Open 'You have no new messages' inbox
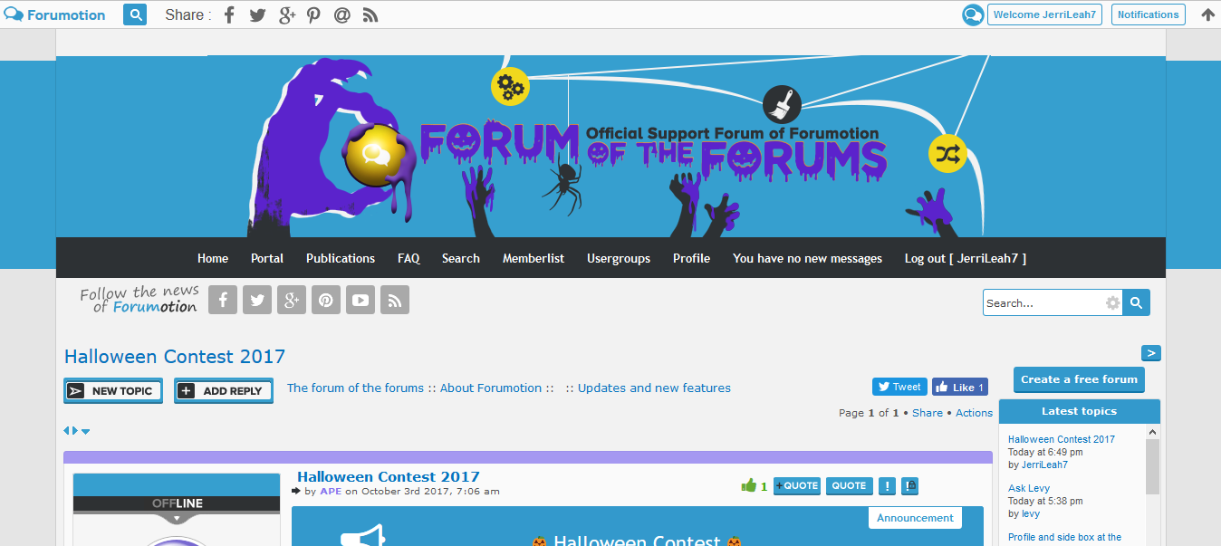Viewport: 1221px width, 546px height. (807, 258)
